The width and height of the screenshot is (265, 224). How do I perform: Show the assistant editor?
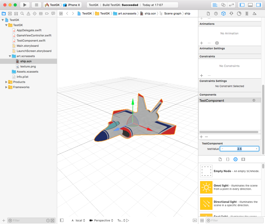coord(223,5)
